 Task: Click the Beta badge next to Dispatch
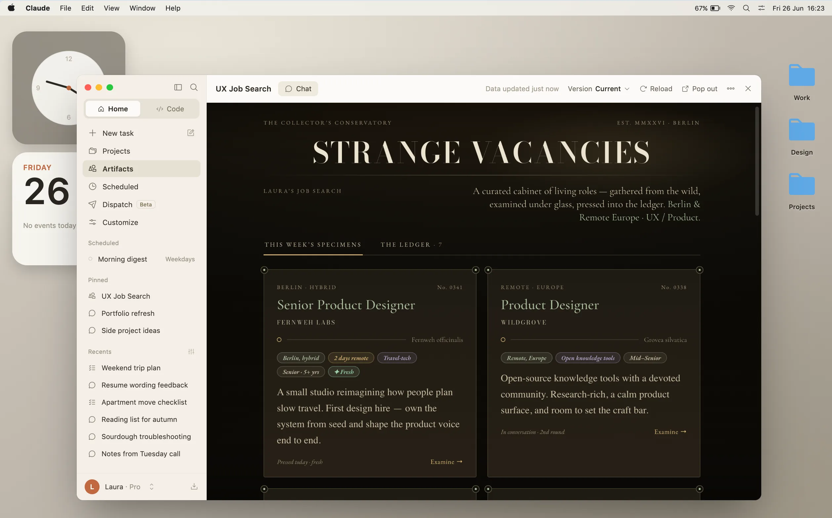point(146,204)
